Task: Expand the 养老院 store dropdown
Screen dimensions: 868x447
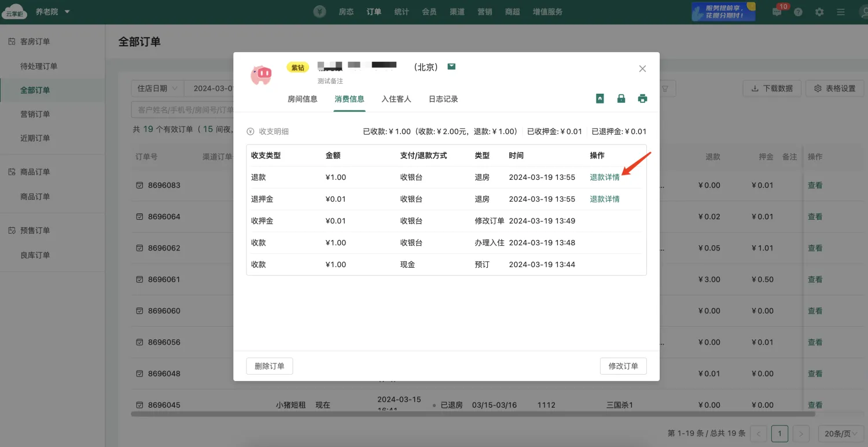Action: click(x=52, y=12)
